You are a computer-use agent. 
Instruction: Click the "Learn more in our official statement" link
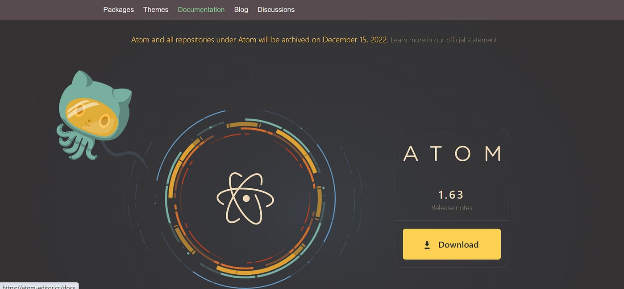click(x=444, y=40)
